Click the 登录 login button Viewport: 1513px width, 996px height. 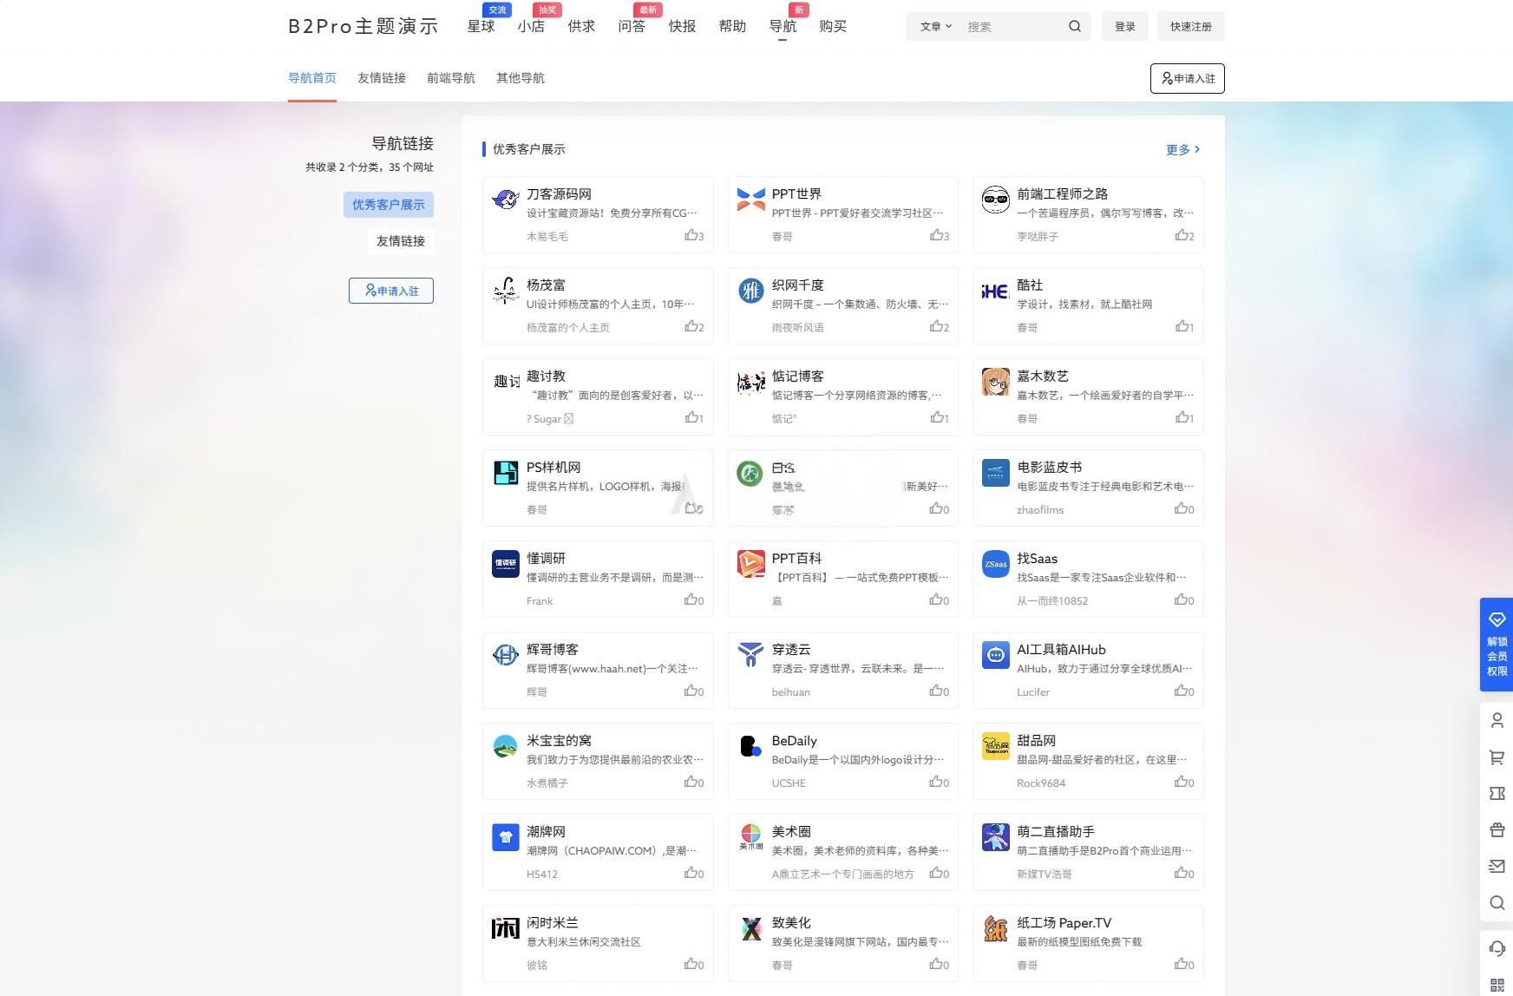pos(1125,27)
